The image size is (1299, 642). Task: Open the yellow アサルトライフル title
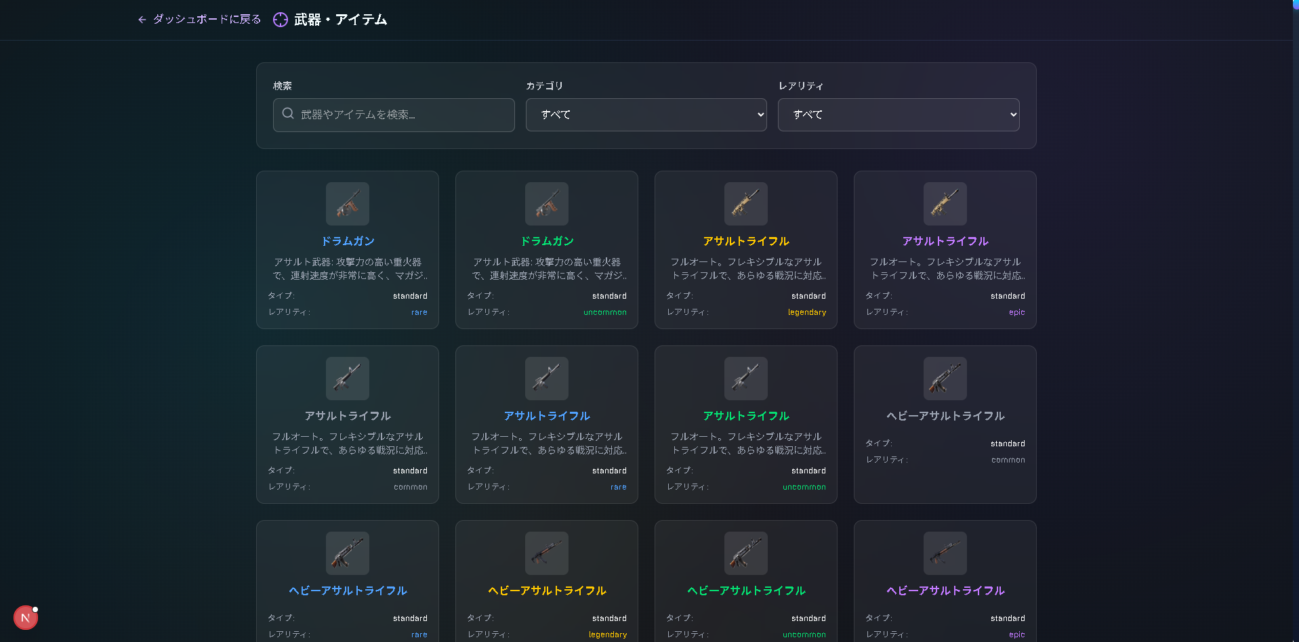click(x=746, y=241)
